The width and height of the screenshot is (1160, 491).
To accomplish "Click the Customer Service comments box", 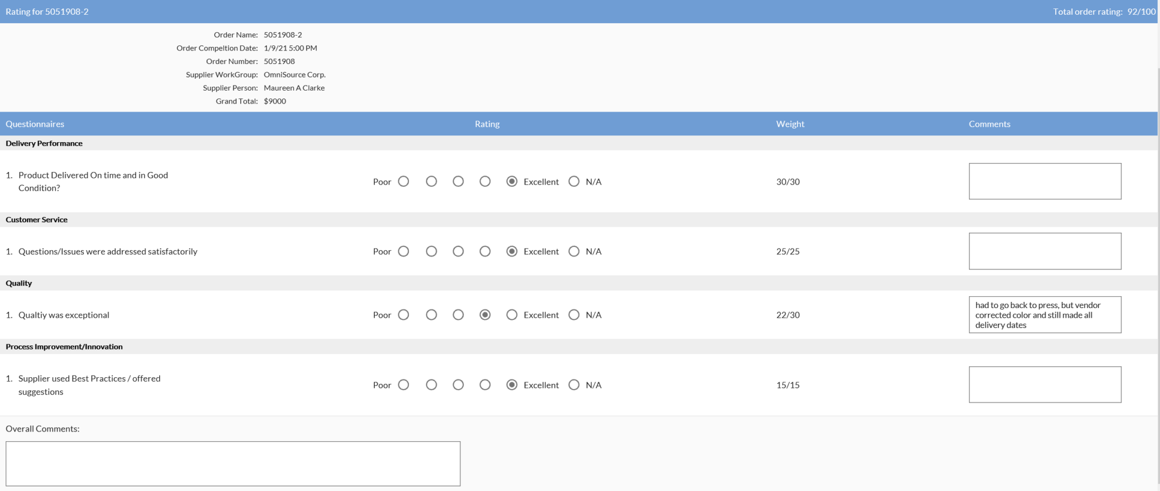I will point(1044,251).
